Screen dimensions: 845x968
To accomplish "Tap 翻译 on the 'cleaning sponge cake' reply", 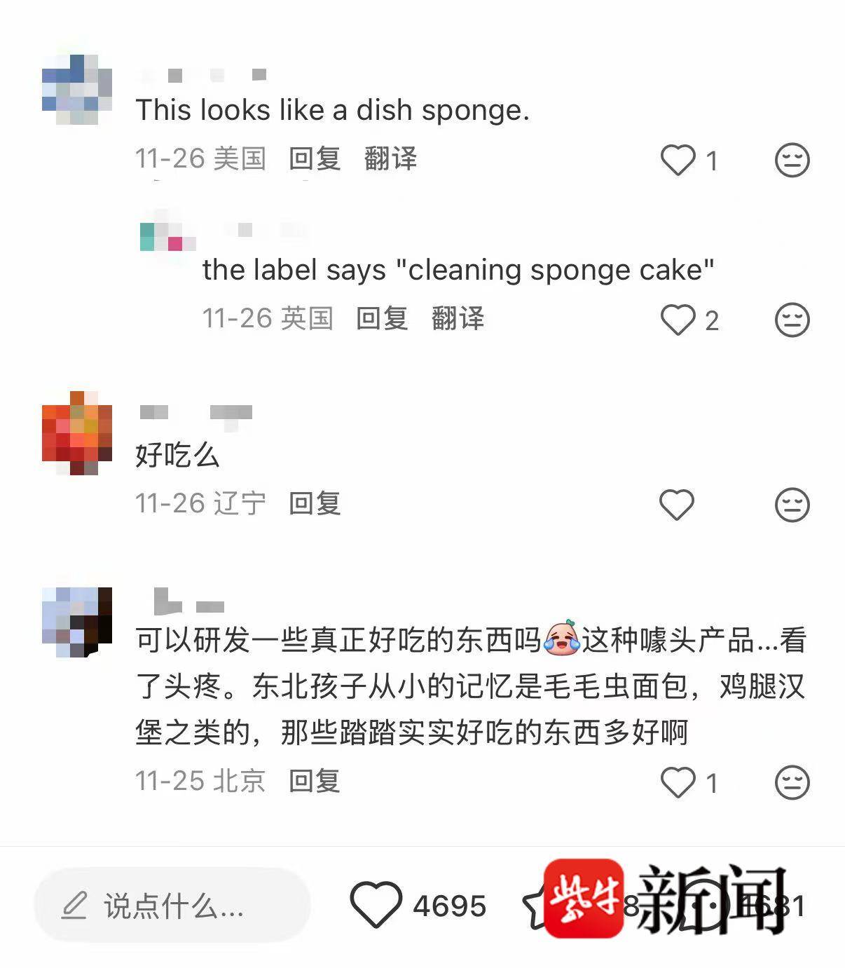I will pos(458,318).
